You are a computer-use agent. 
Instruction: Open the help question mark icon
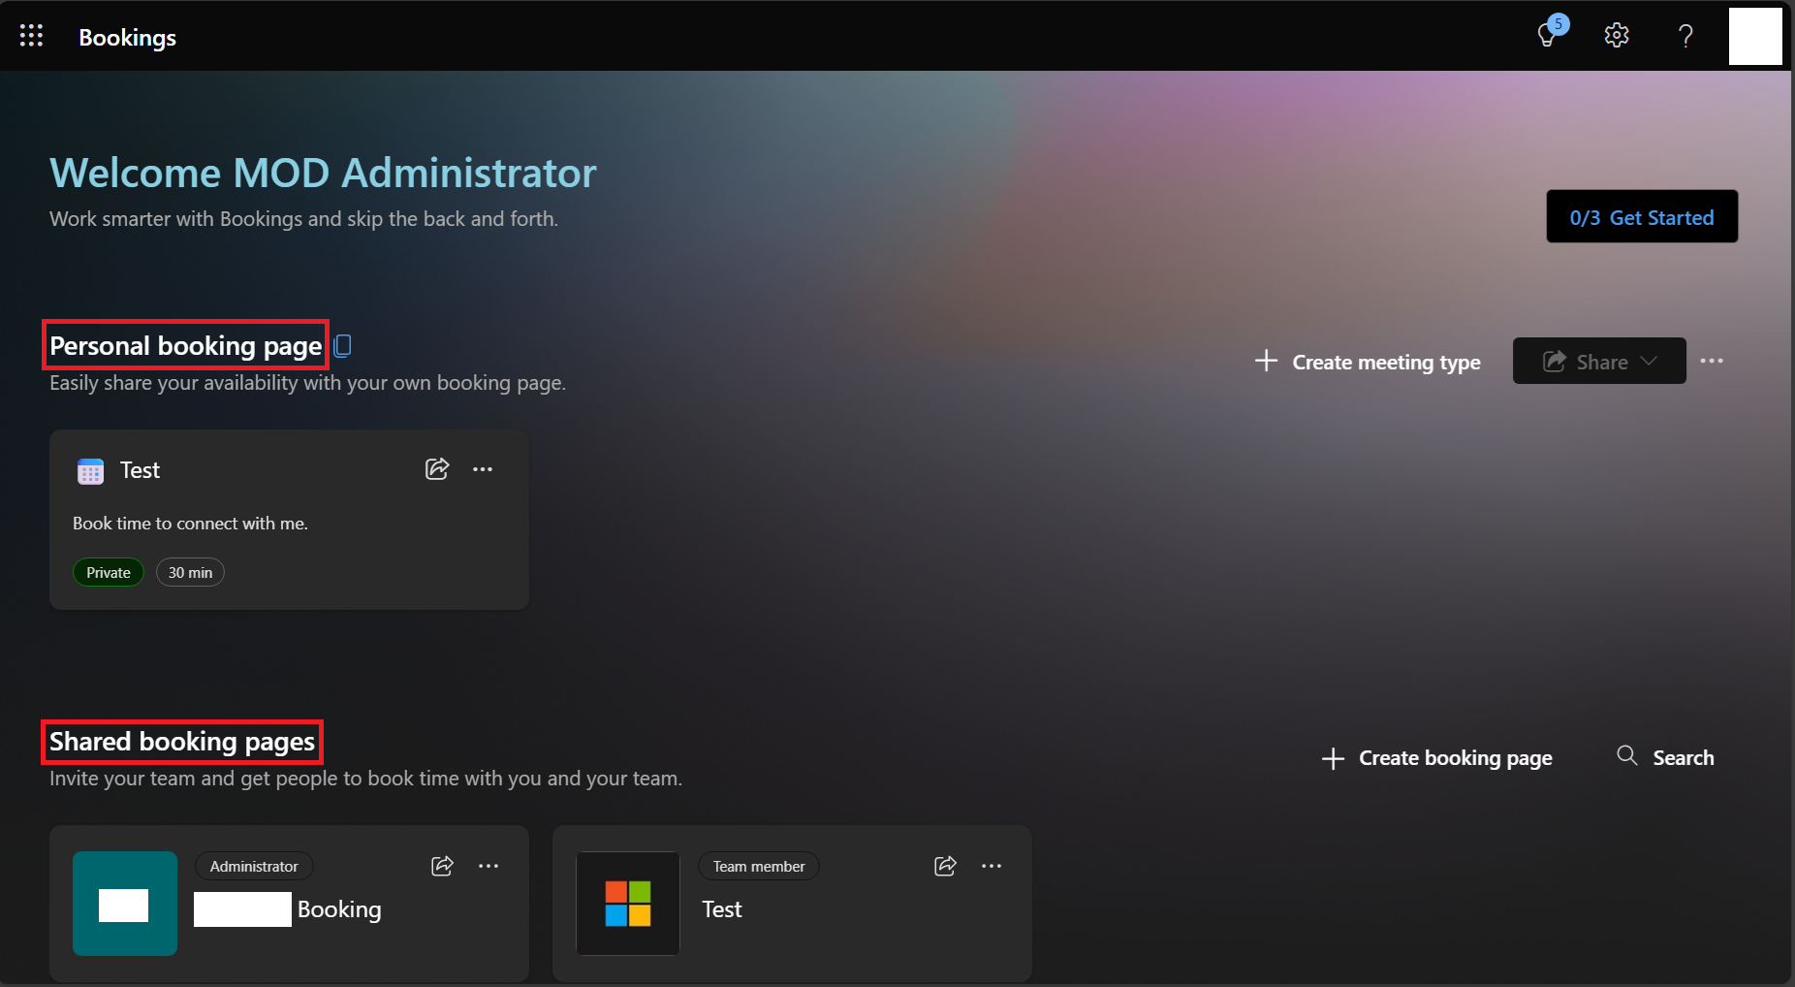(x=1685, y=36)
